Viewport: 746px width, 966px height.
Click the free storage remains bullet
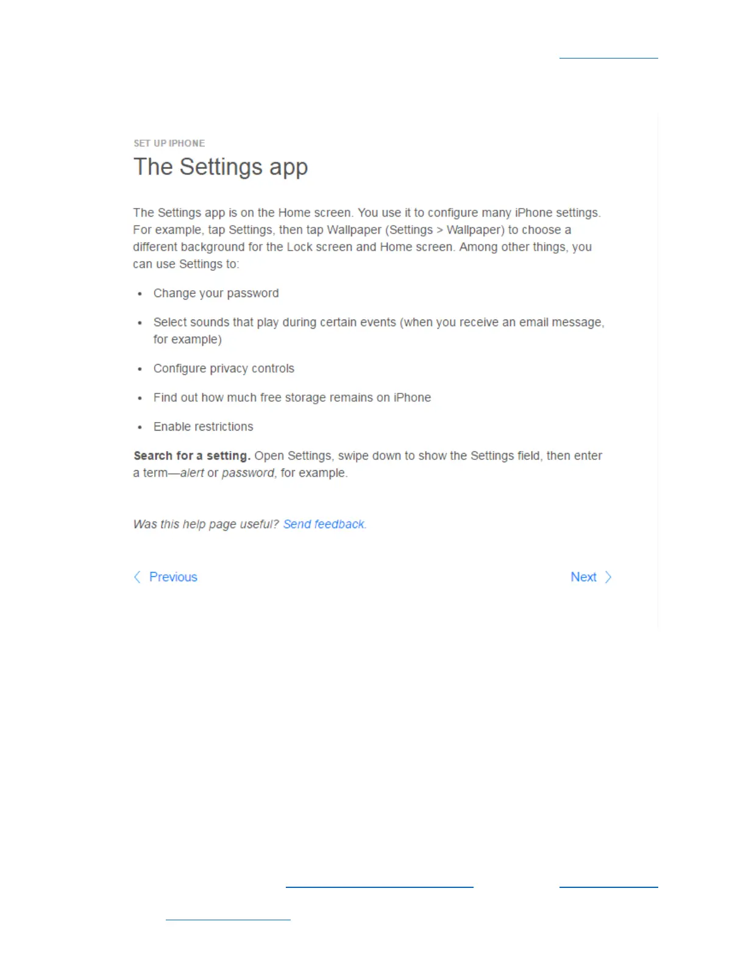[292, 398]
